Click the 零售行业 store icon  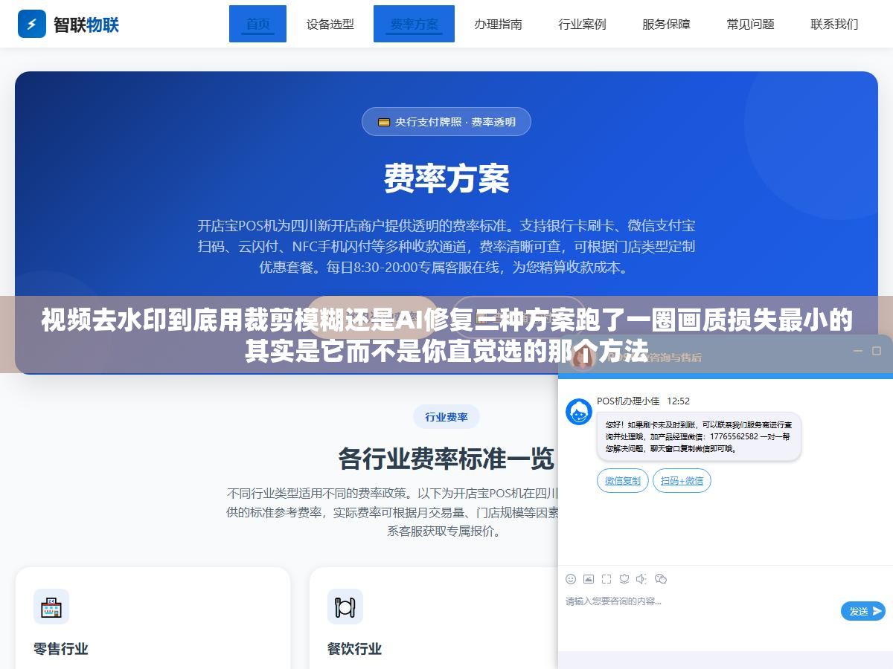pyautogui.click(x=51, y=607)
